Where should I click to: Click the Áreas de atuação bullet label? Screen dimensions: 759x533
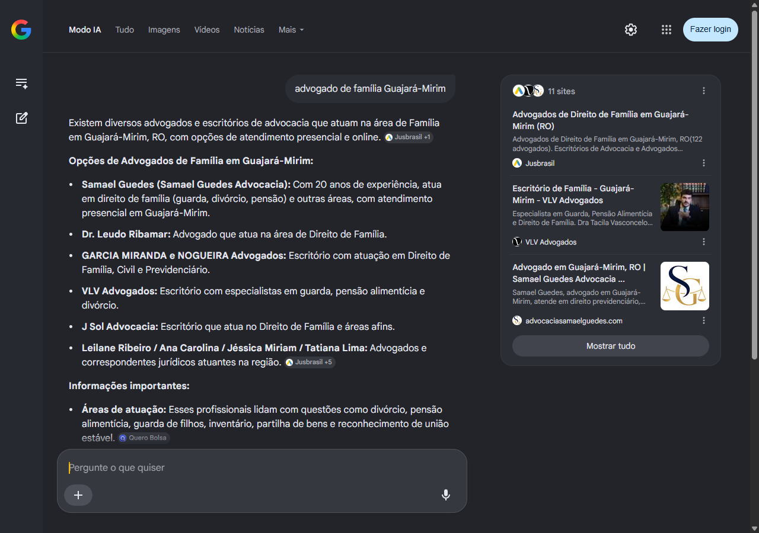pyautogui.click(x=125, y=410)
